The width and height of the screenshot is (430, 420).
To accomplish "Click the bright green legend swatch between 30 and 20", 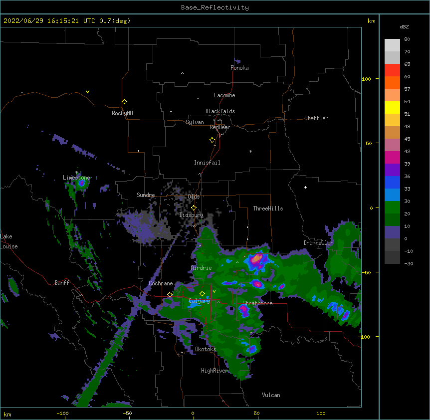I will coord(392,208).
